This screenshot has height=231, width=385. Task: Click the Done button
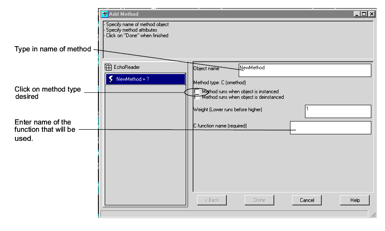coord(260,200)
